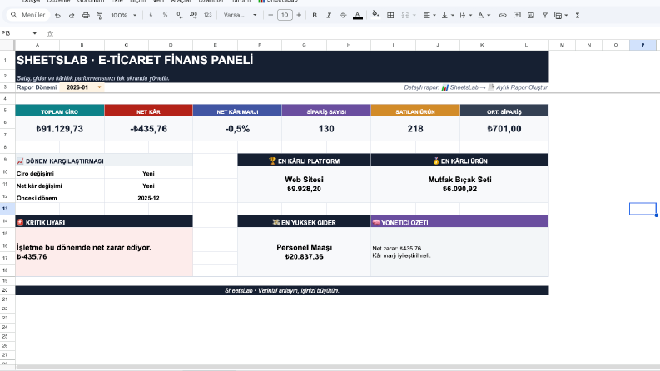The width and height of the screenshot is (660, 371).
Task: Open the borders menu
Action: point(390,15)
